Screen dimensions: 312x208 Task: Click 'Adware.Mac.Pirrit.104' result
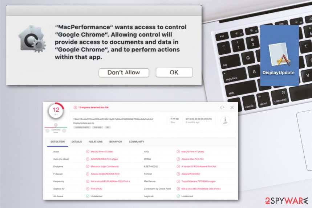pos(193,159)
